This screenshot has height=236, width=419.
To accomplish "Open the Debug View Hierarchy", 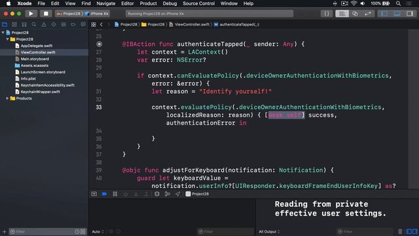I will tap(157, 194).
